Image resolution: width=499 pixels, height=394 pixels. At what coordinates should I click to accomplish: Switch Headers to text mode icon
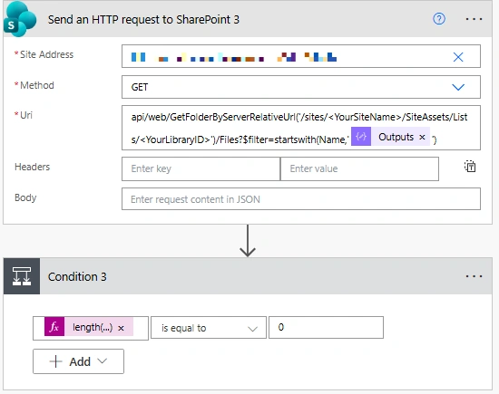click(x=470, y=167)
